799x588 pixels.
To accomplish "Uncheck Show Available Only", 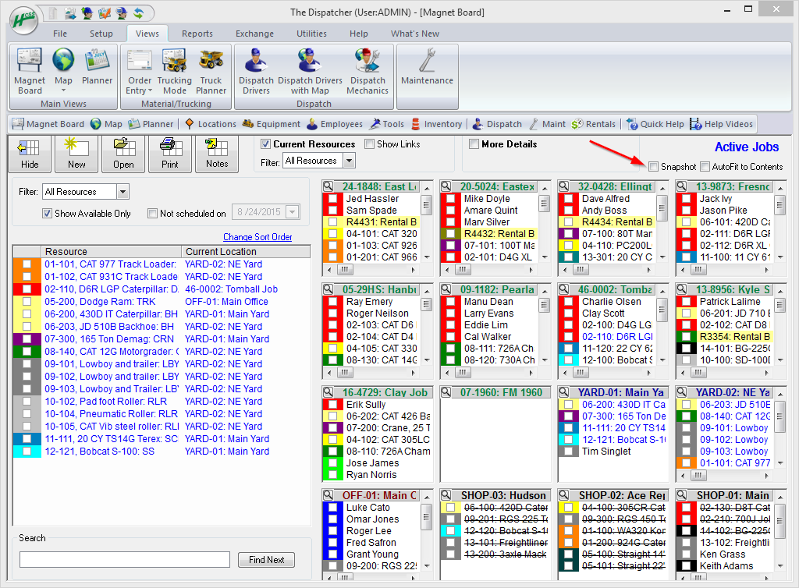I will coord(48,213).
